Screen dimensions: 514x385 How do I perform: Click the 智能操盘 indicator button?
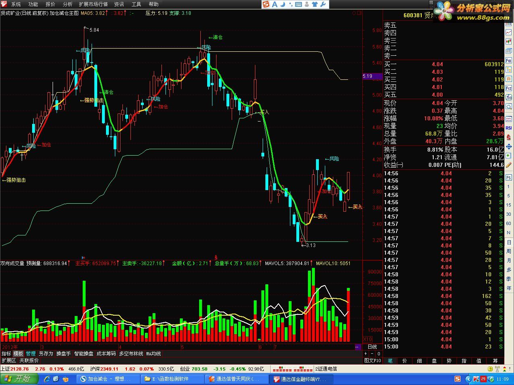tap(84, 354)
